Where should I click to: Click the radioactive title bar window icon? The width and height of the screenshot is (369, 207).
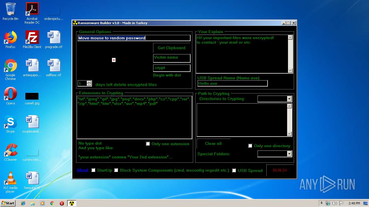pyautogui.click(x=75, y=23)
